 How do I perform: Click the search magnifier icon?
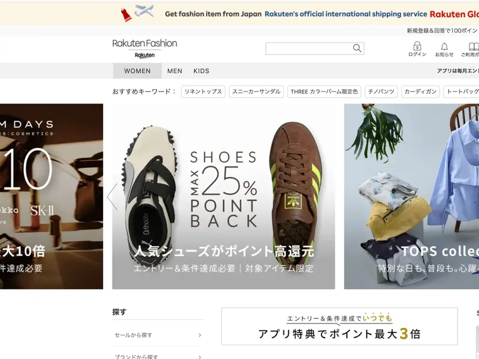[357, 48]
